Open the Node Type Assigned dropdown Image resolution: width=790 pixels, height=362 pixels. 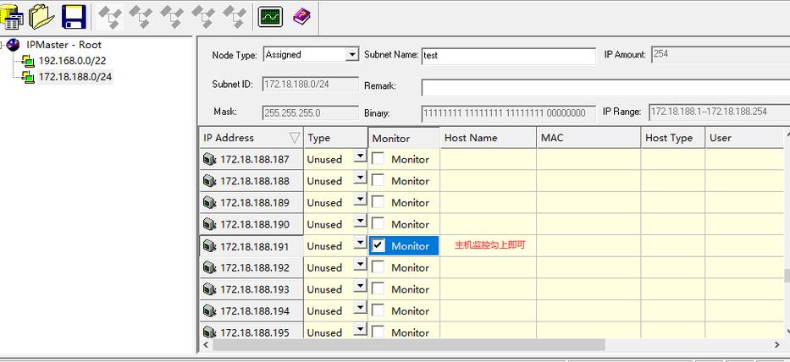coord(351,54)
